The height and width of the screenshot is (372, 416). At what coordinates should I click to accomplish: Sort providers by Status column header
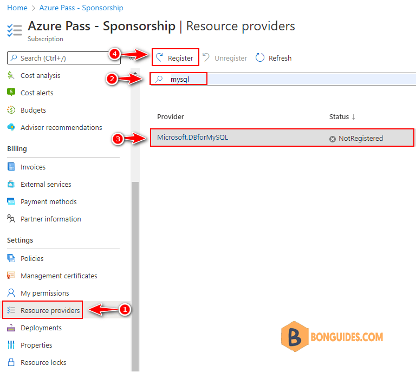(x=342, y=116)
